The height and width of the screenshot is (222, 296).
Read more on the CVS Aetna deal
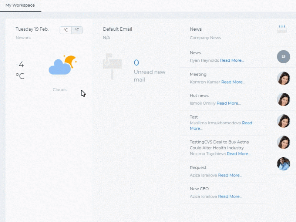(239, 154)
